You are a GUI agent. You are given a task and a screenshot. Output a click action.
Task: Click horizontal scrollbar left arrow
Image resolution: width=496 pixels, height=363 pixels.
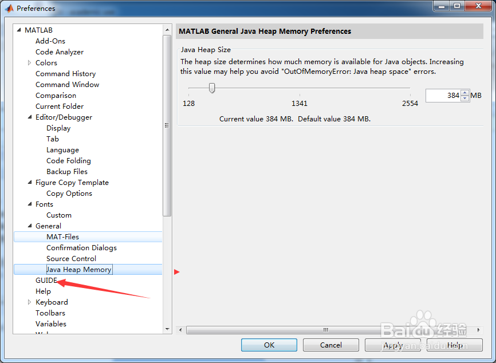180,330
